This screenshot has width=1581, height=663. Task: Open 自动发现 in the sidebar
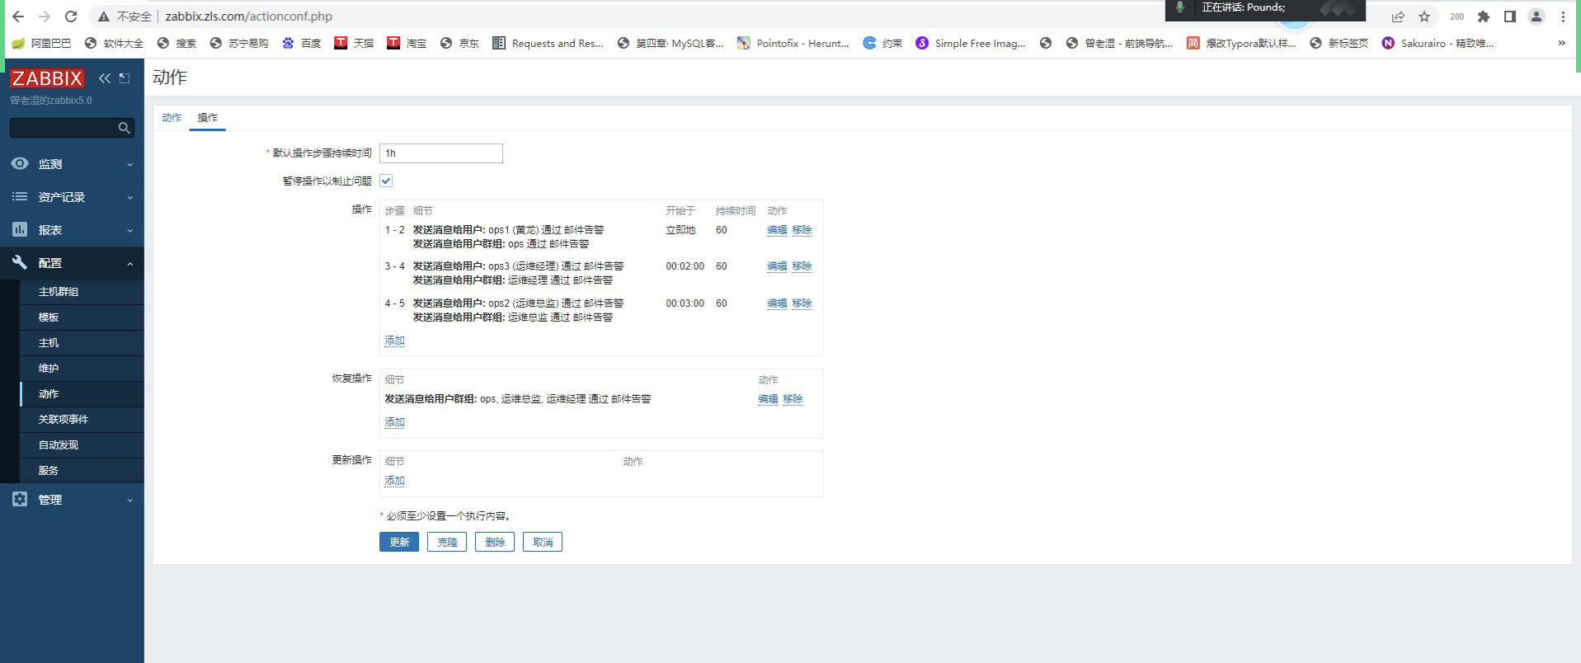point(82,445)
